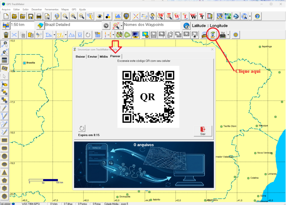Expand the sigma Sc dropdown arrow
The height and width of the screenshot is (205, 286).
(54, 35)
